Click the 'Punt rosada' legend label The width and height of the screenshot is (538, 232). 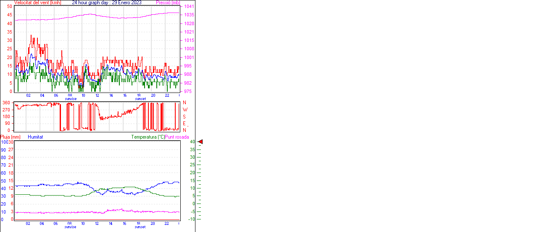click(177, 137)
